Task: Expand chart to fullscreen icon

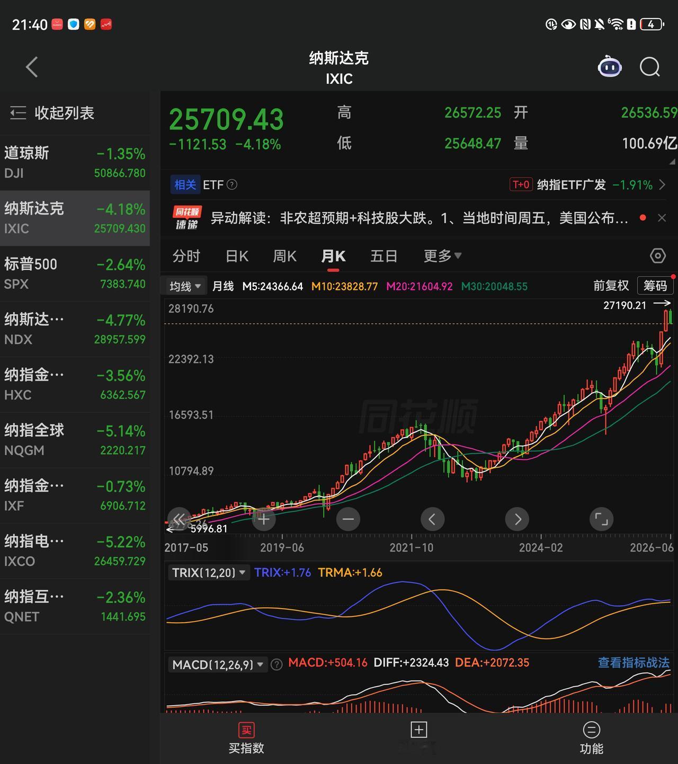Action: pos(602,519)
